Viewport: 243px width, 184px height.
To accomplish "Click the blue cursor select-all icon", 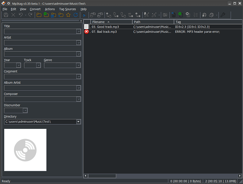I will pos(84,15).
